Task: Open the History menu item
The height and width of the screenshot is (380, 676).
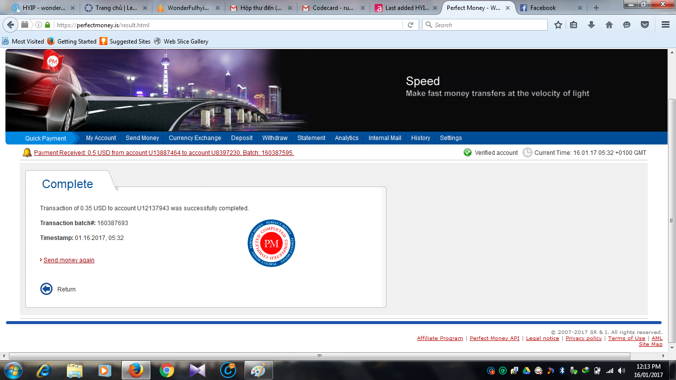Action: (421, 138)
